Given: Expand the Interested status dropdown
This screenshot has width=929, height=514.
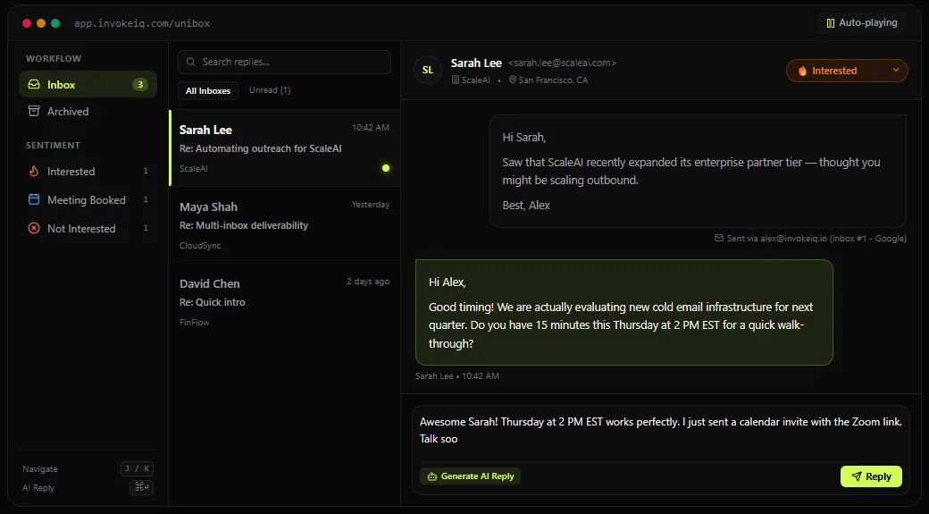Looking at the screenshot, I should 847,71.
